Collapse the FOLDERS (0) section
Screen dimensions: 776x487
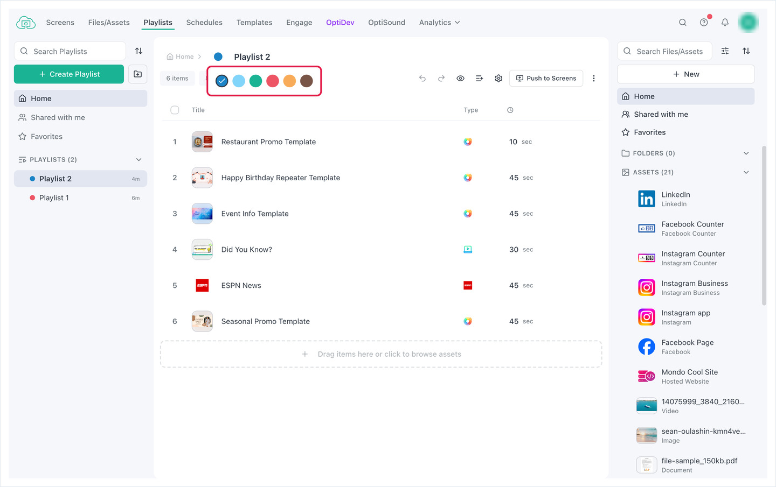[746, 153]
